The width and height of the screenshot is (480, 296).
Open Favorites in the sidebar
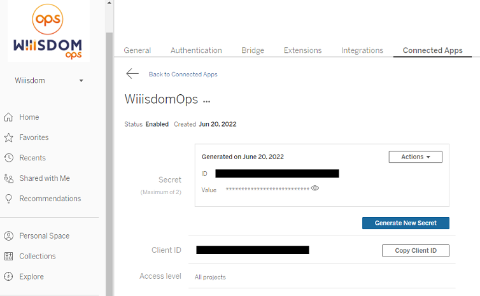[34, 137]
